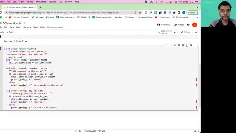Open the Learn Python bookmark
The height and width of the screenshot is (133, 236).
pos(19,17)
